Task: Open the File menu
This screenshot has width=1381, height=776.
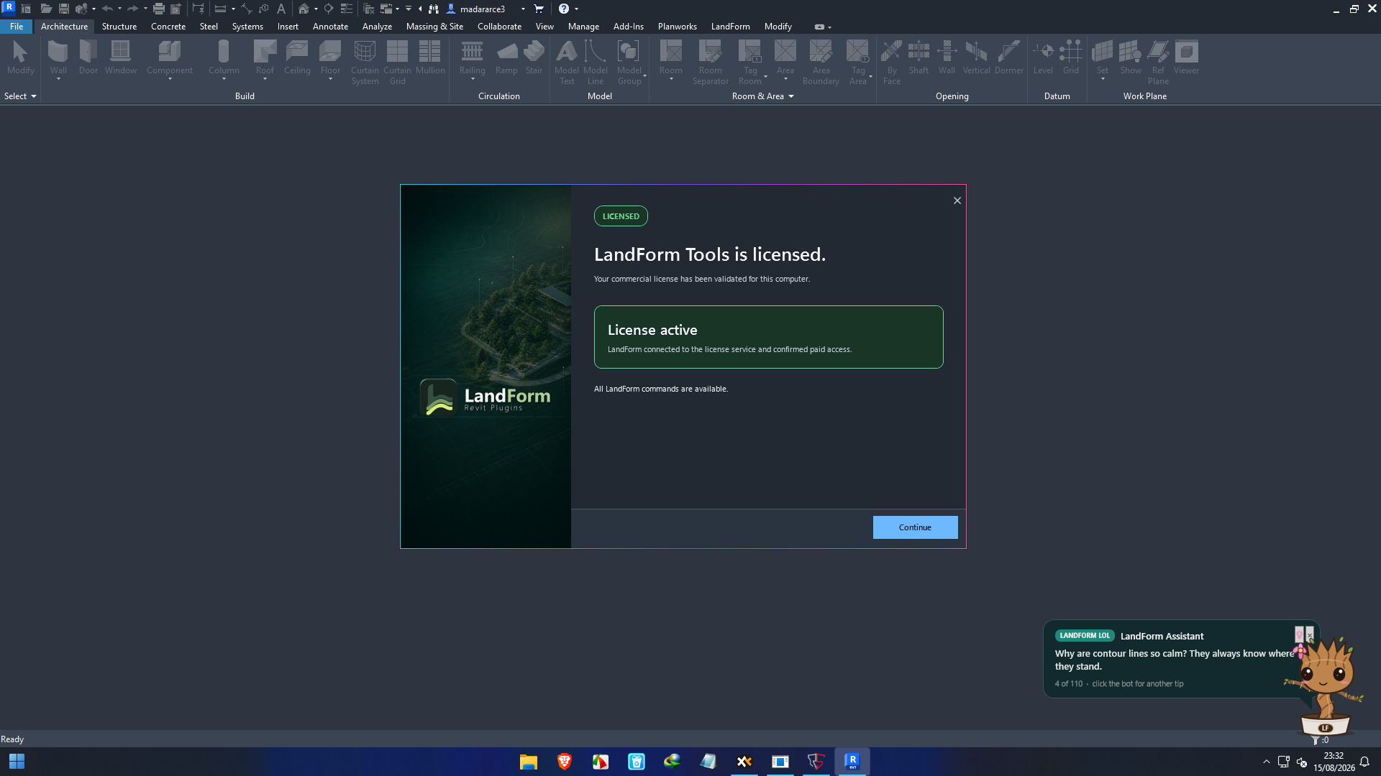Action: pyautogui.click(x=17, y=27)
